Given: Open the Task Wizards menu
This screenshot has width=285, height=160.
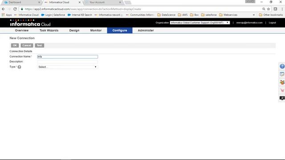Looking at the screenshot, I should 49,31.
